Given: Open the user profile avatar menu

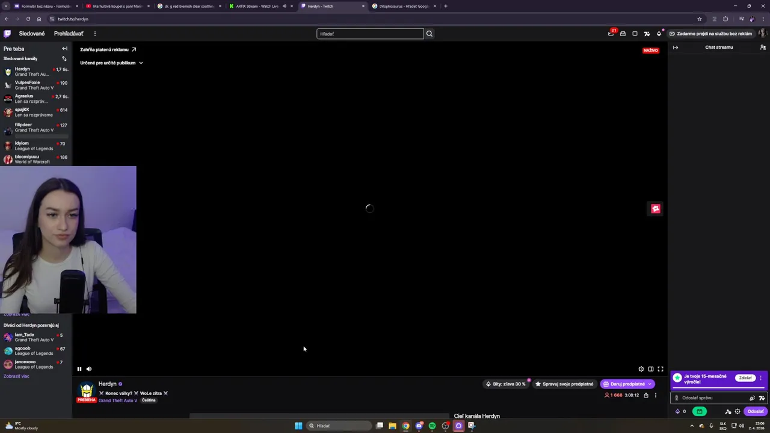Looking at the screenshot, I should [763, 34].
